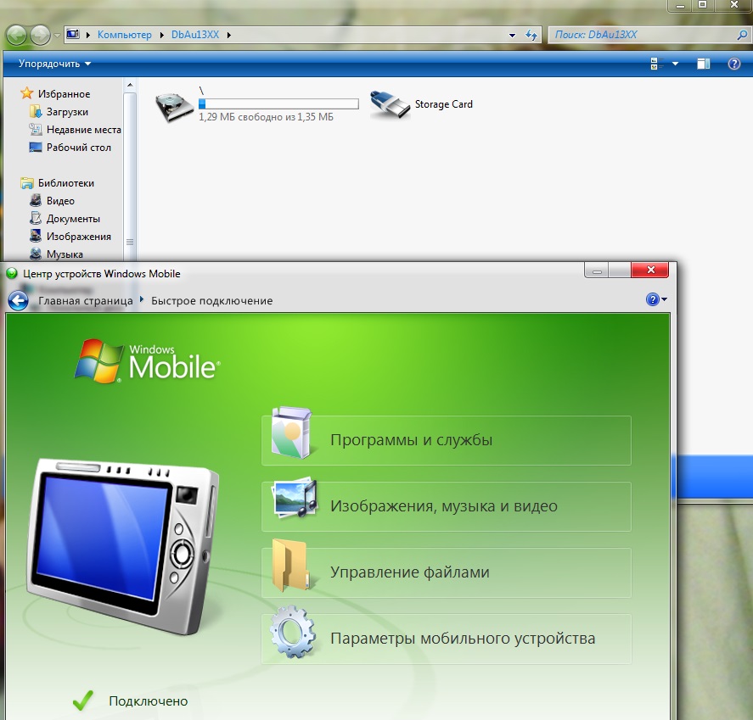The image size is (753, 720).
Task: Click the refresh icon in address bar
Action: [x=531, y=35]
